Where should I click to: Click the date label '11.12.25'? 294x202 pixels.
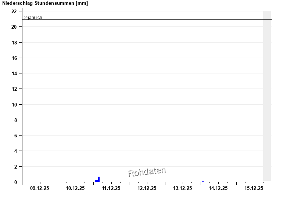pos(111,188)
